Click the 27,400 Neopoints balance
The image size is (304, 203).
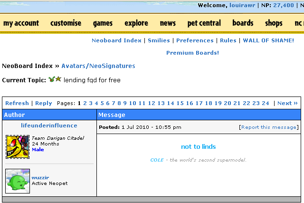click(x=284, y=5)
